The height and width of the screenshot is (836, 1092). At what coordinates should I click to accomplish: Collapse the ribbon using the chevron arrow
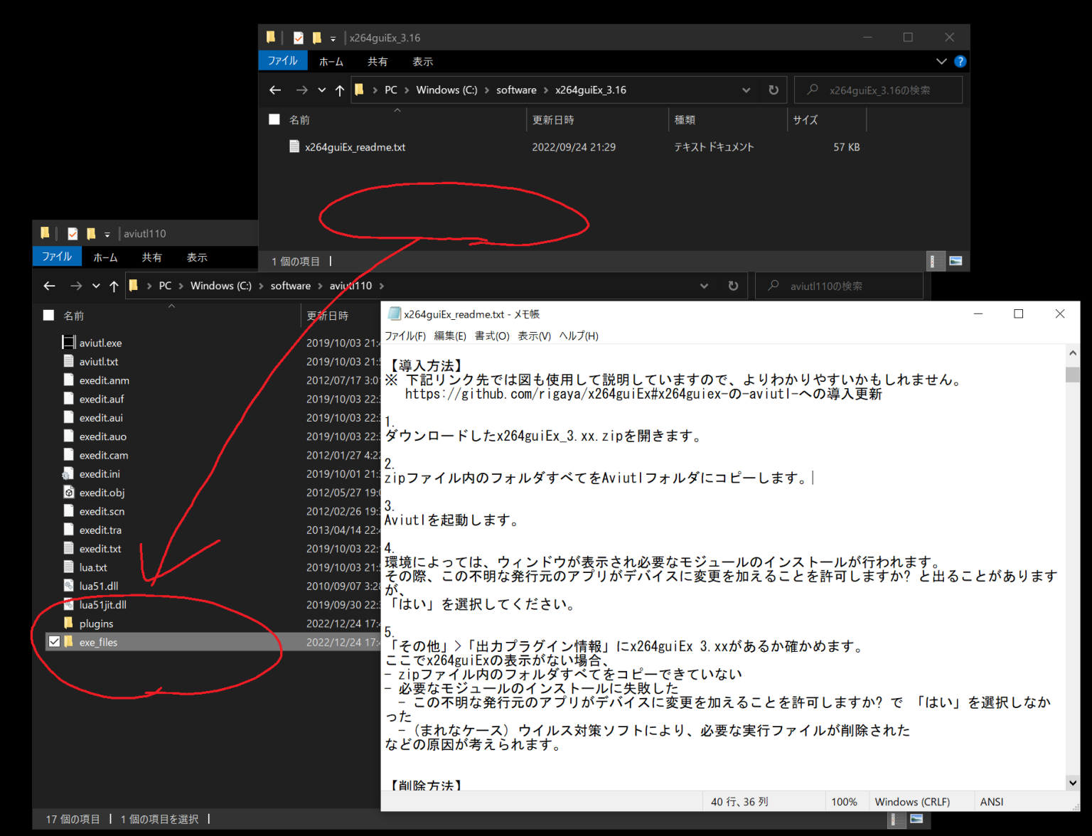941,61
